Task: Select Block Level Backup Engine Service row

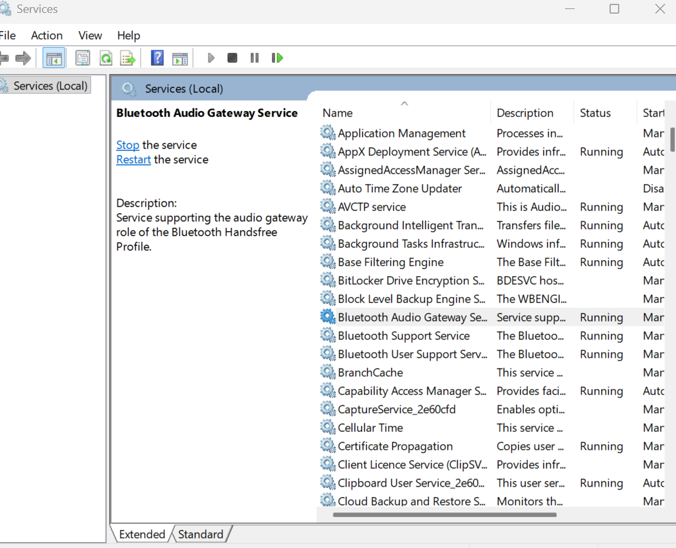Action: 492,299
